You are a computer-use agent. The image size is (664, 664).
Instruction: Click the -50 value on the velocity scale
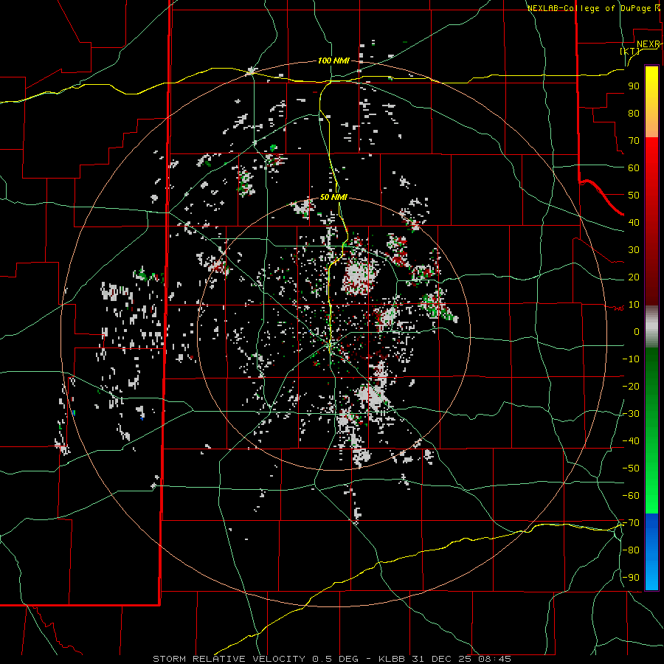coord(631,468)
